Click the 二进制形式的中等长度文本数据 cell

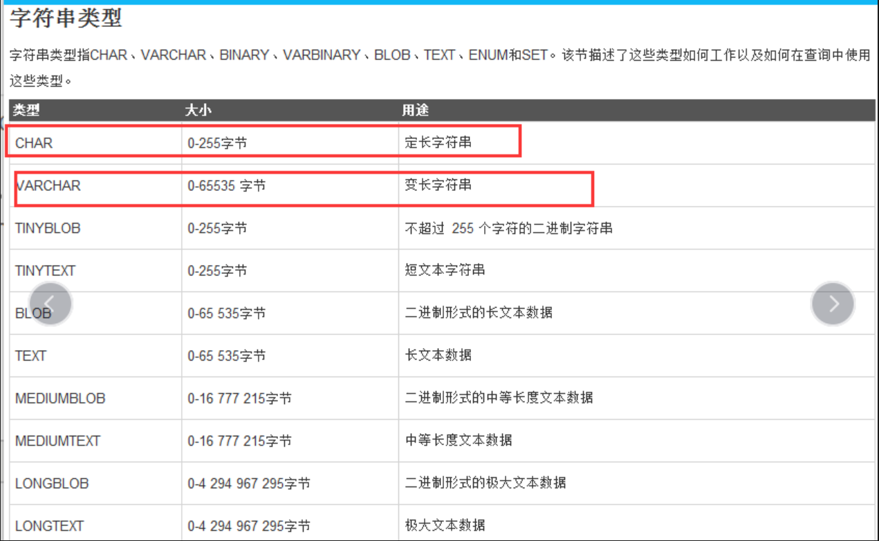click(x=637, y=398)
